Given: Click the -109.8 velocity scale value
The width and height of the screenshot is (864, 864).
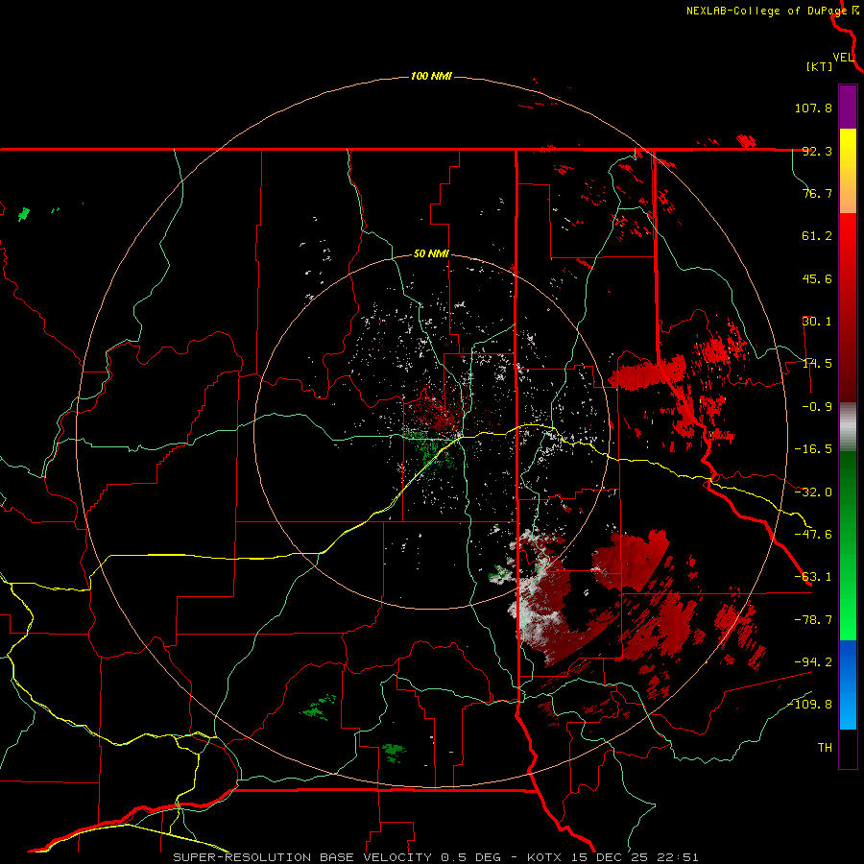Looking at the screenshot, I should click(x=809, y=705).
